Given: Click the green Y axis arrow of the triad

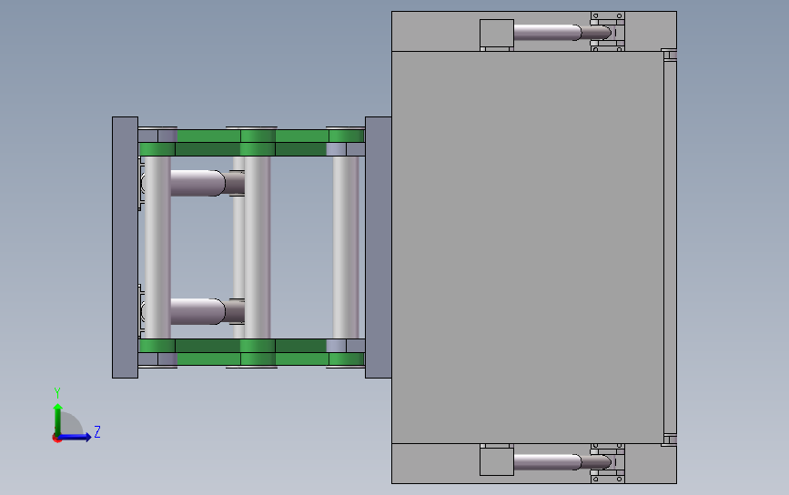Looking at the screenshot, I should [58, 419].
